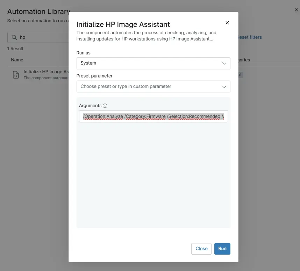
Task: Expand the Run as dropdown arrow
Action: [x=224, y=63]
